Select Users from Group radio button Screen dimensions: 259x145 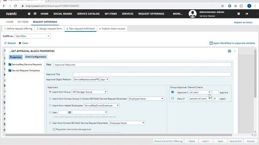tap(50, 92)
